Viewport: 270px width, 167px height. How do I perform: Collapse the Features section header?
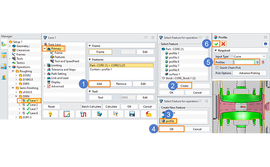coord(90,59)
